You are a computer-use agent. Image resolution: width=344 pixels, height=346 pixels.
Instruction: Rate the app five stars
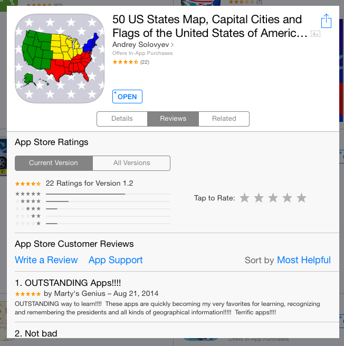pos(301,198)
